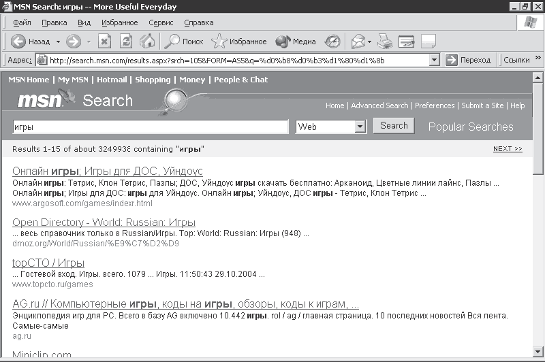This screenshot has width=545, height=362.
Task: Click the Edit page icon in toolbar
Action: coord(406,42)
